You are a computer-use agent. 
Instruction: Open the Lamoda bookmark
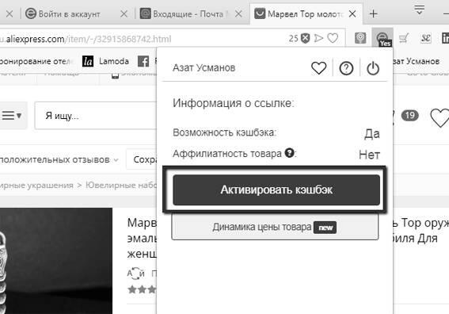[x=105, y=61]
